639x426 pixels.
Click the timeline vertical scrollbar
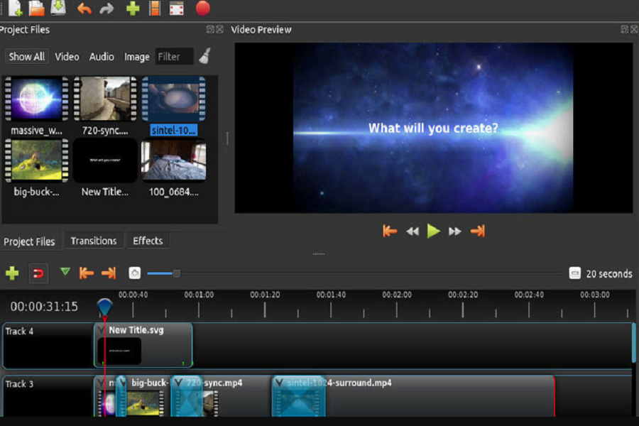[x=634, y=342]
